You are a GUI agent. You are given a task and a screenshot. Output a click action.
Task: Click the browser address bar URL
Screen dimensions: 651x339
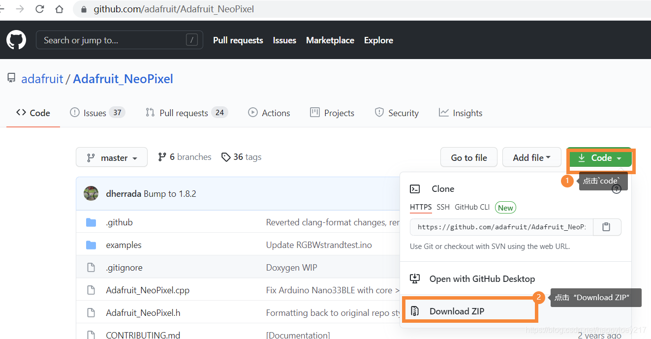pyautogui.click(x=174, y=9)
